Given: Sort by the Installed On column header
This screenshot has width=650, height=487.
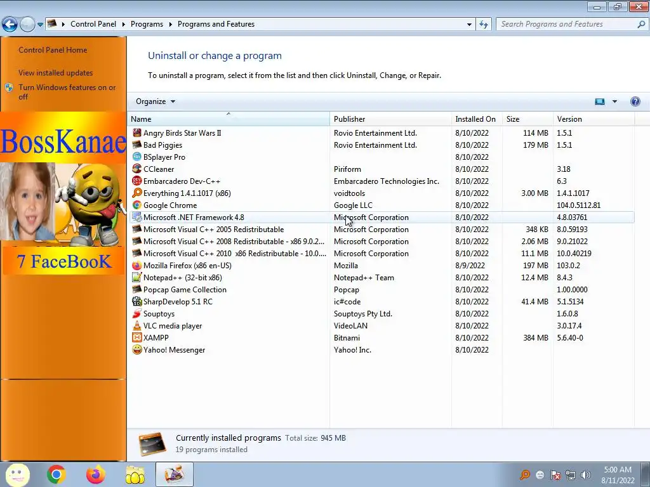Looking at the screenshot, I should [x=477, y=119].
